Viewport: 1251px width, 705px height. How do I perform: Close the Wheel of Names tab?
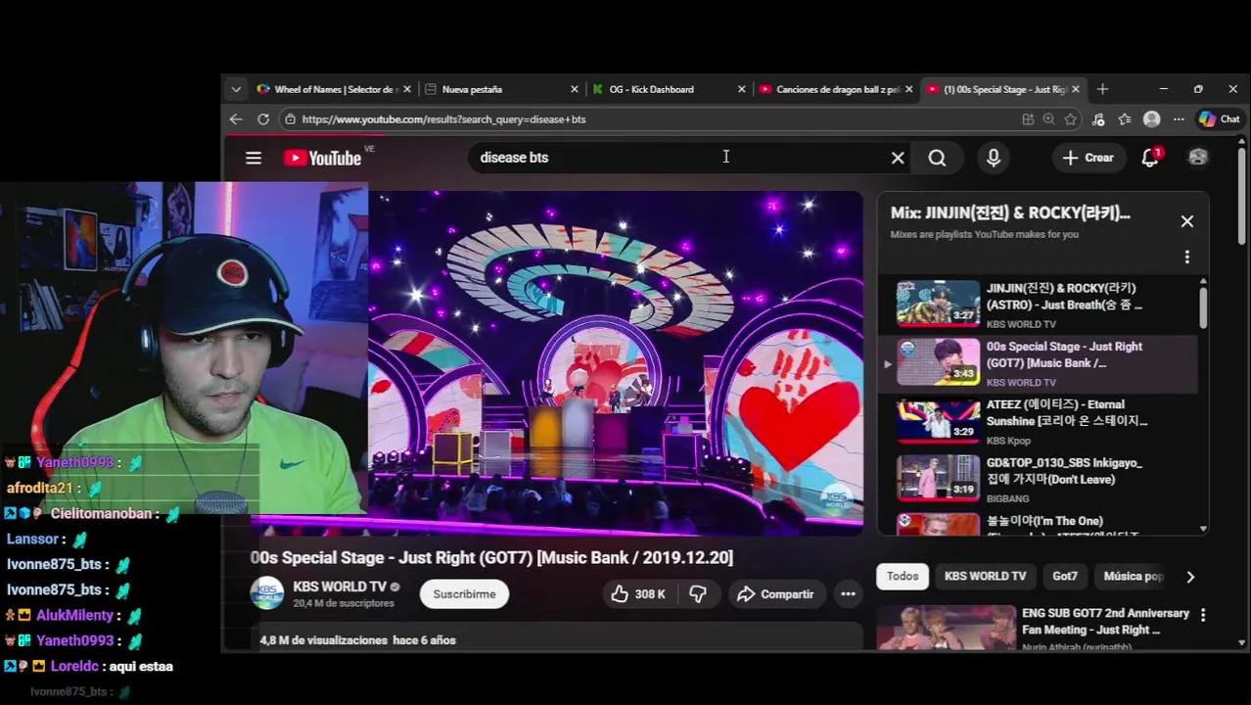[407, 89]
